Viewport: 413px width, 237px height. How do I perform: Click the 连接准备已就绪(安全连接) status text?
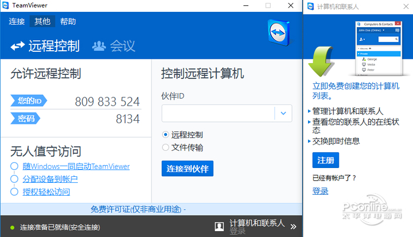[x=60, y=227]
